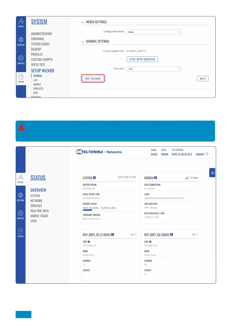Click the info icon next to MODEM

[156, 178]
